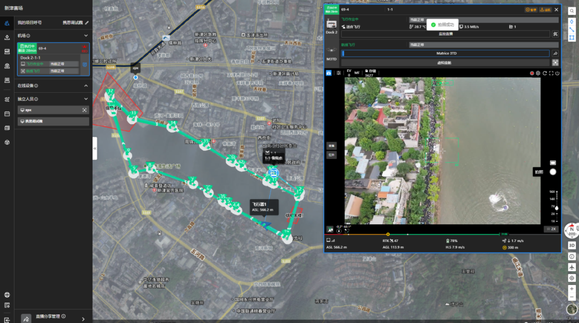Select the Matrice 3TD aircraft bar
579x323 pixels.
[446, 54]
